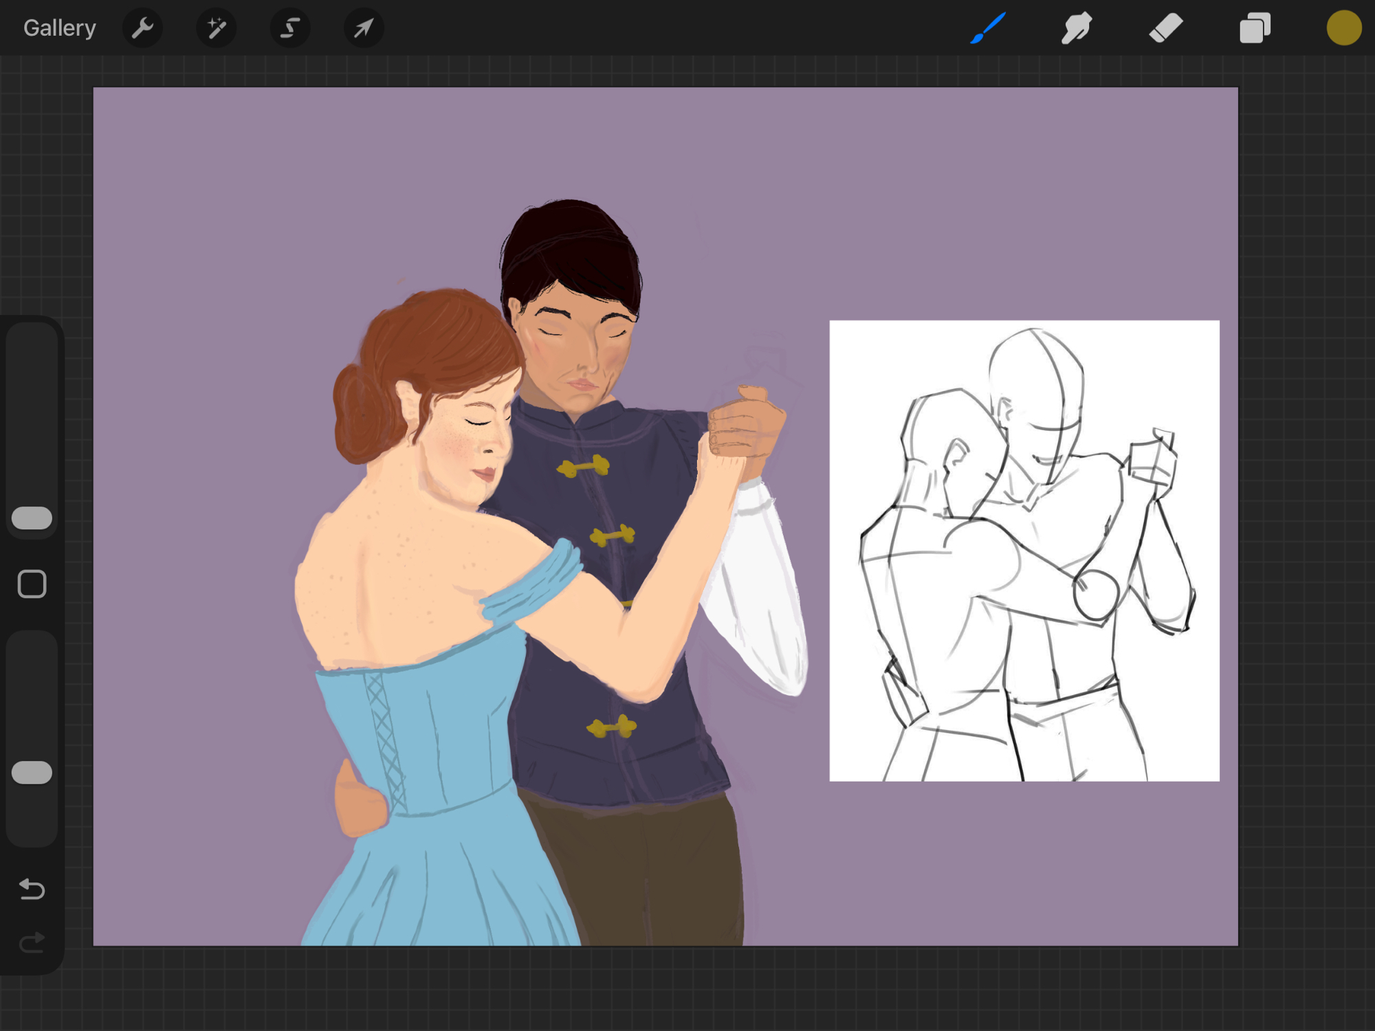Open the Adjustments magic wand menu

coord(216,28)
